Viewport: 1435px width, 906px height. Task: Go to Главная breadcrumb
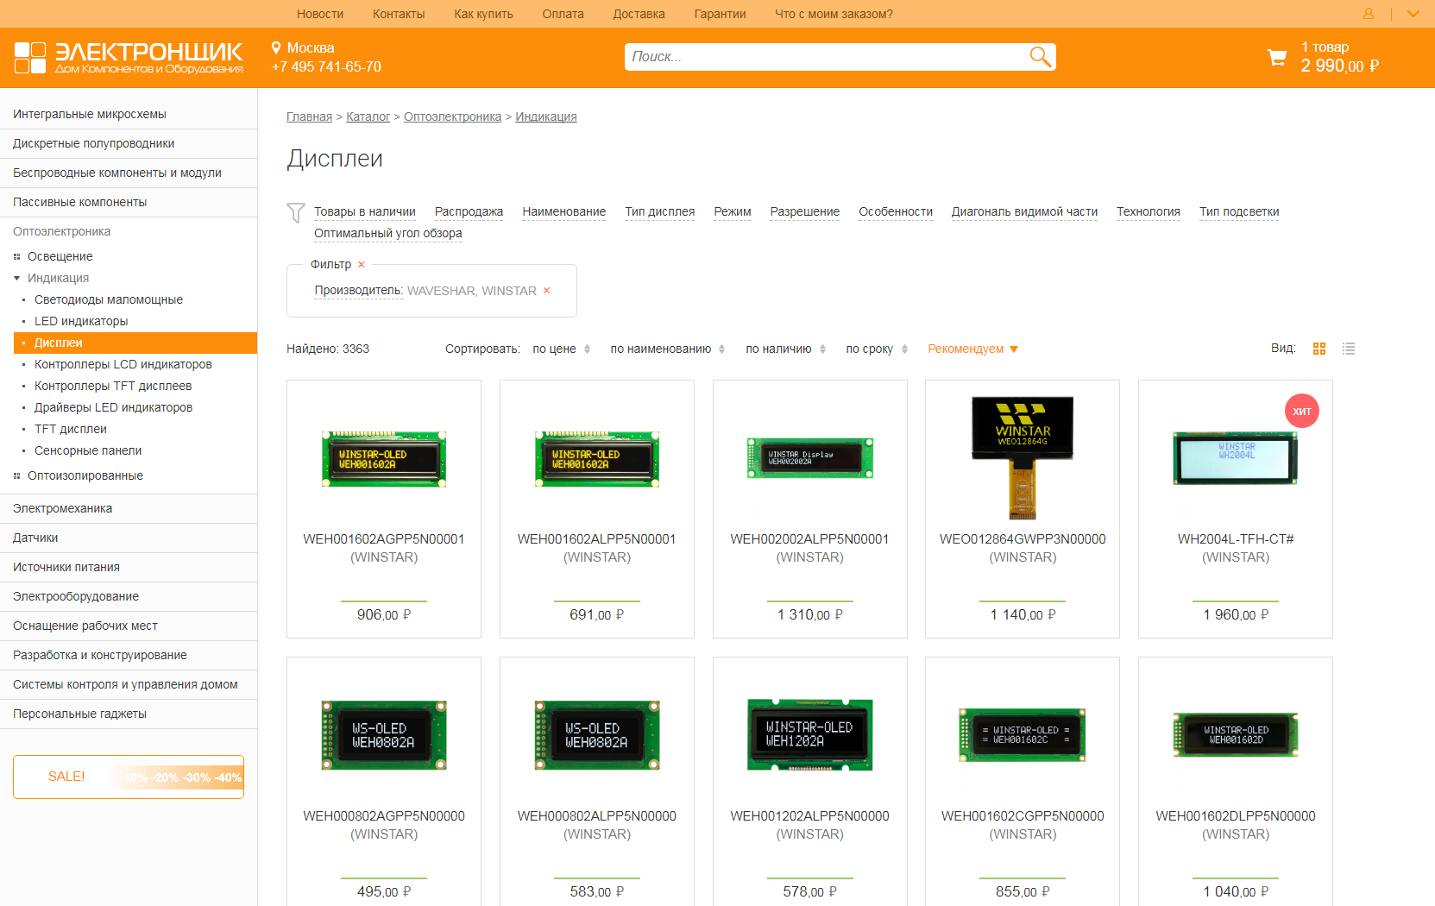[x=309, y=116]
